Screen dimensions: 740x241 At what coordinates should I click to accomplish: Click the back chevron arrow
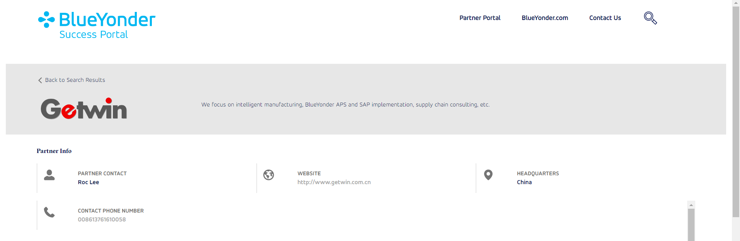[x=40, y=80]
